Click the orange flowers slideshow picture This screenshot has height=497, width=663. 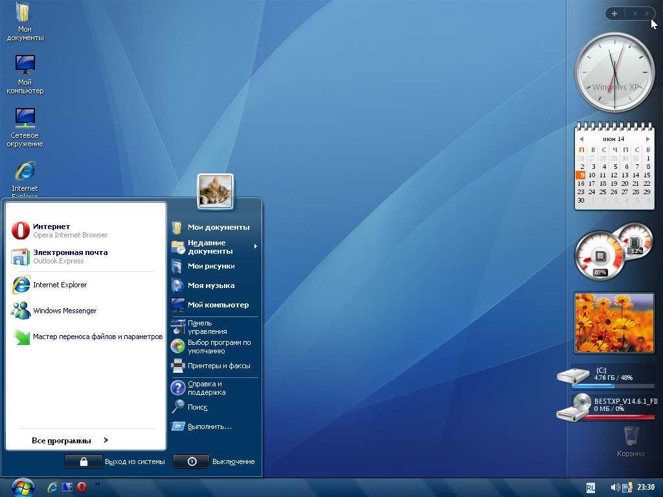point(614,323)
